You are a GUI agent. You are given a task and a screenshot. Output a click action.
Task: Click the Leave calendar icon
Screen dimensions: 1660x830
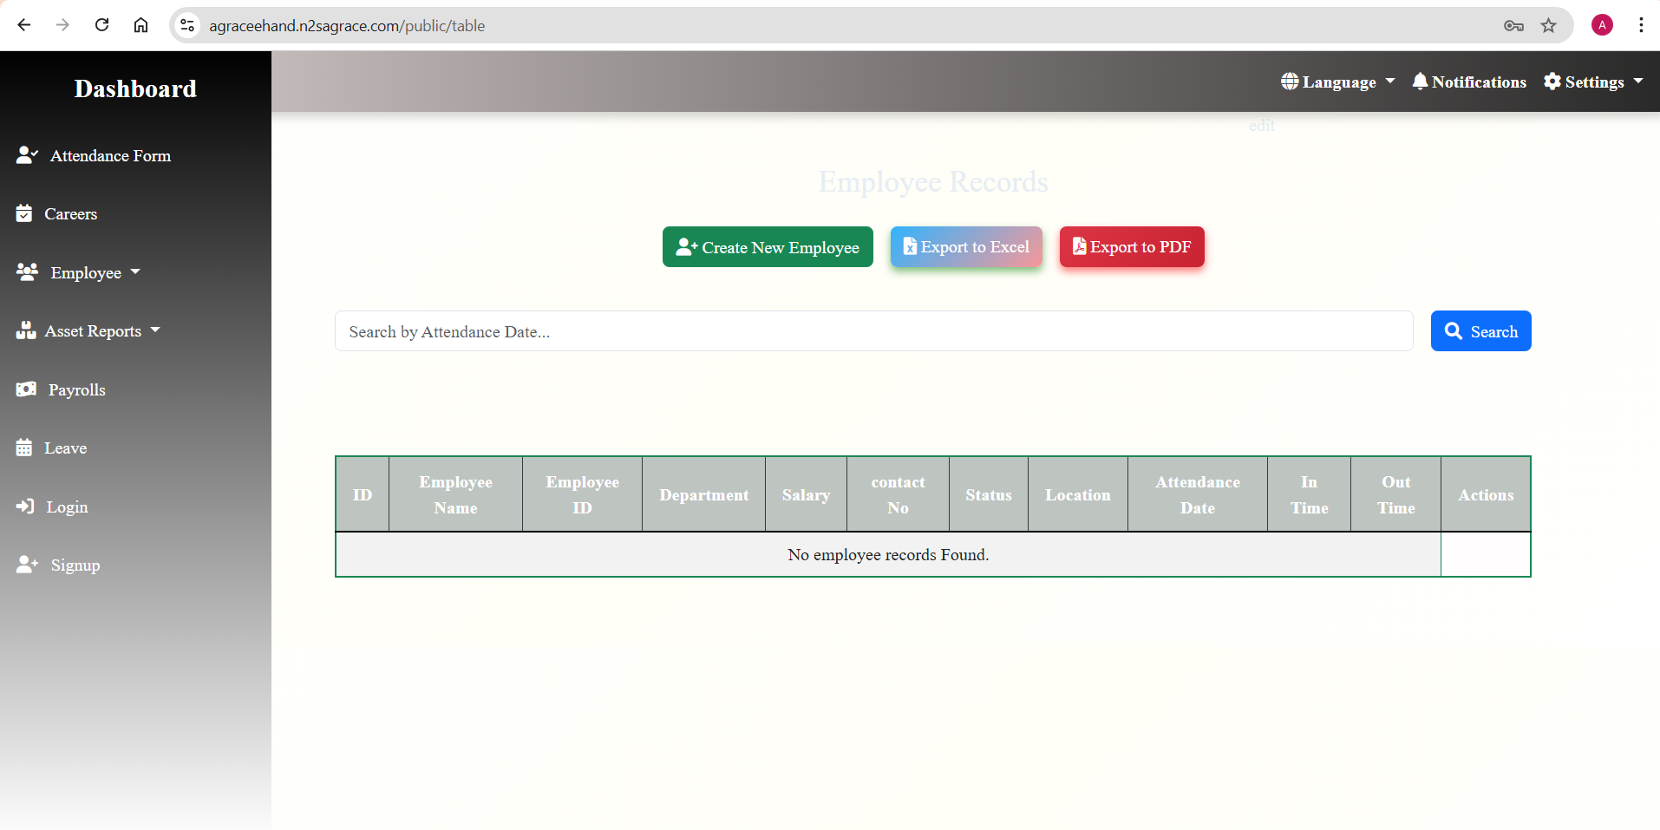point(24,448)
